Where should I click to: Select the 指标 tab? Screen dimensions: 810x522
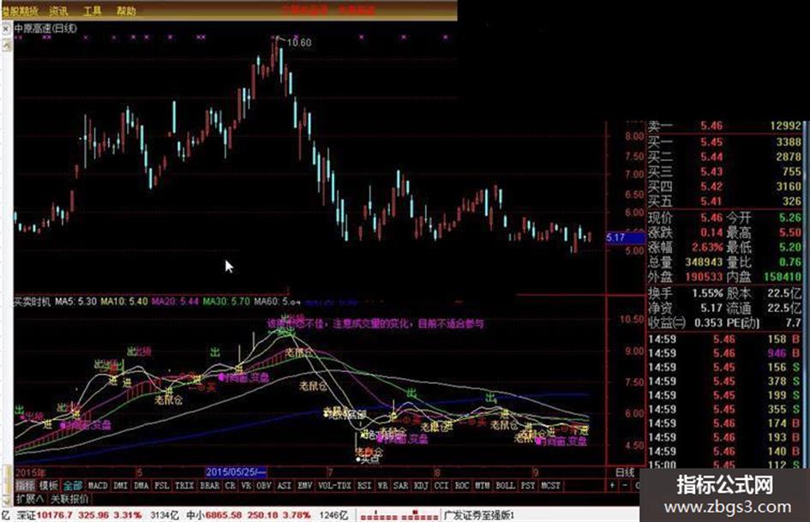pos(24,486)
